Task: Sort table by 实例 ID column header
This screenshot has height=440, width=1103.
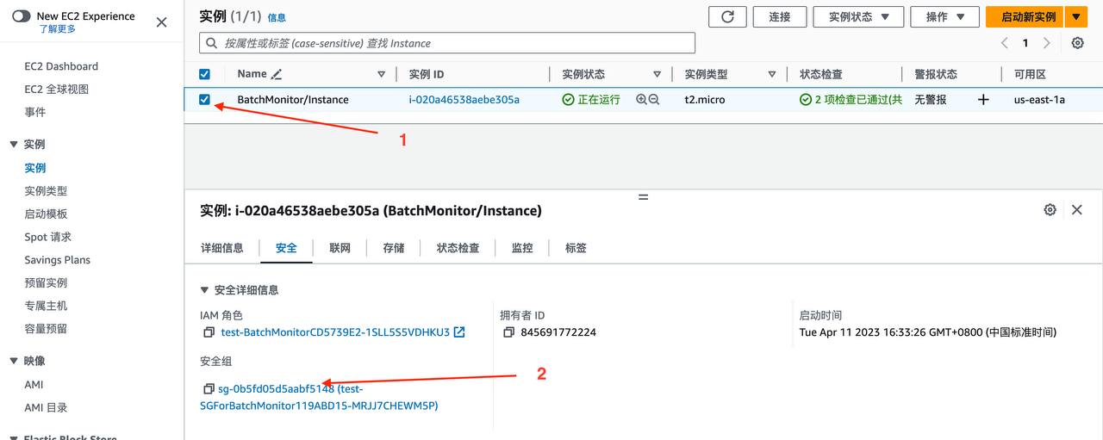Action: coord(427,74)
